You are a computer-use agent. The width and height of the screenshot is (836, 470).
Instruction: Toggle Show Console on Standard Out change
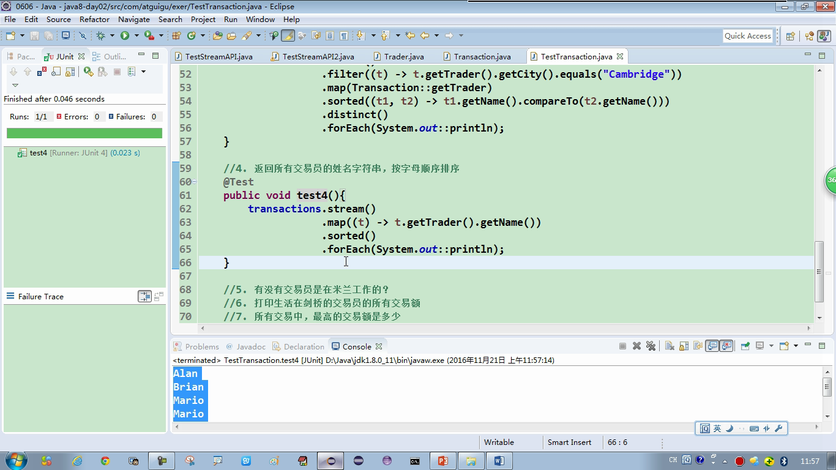click(x=712, y=346)
